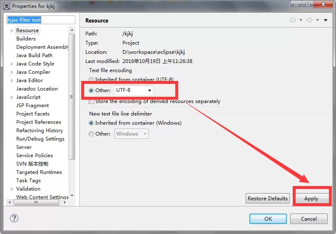Click the horizontal scroll right arrow
Screen dimensions: 336x234
coord(65,202)
